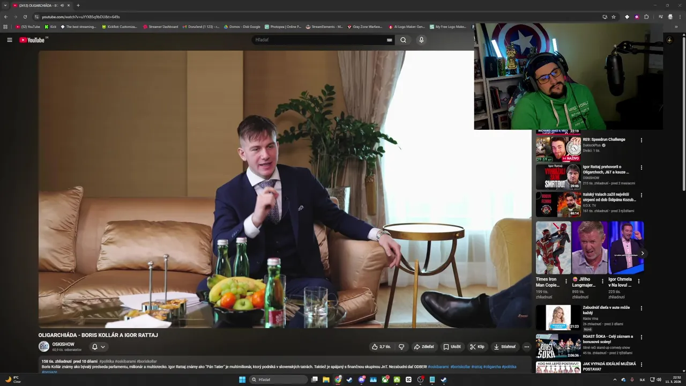Open the notification bell dropdown for OSKISHOW
686x386 pixels.
(x=98, y=347)
